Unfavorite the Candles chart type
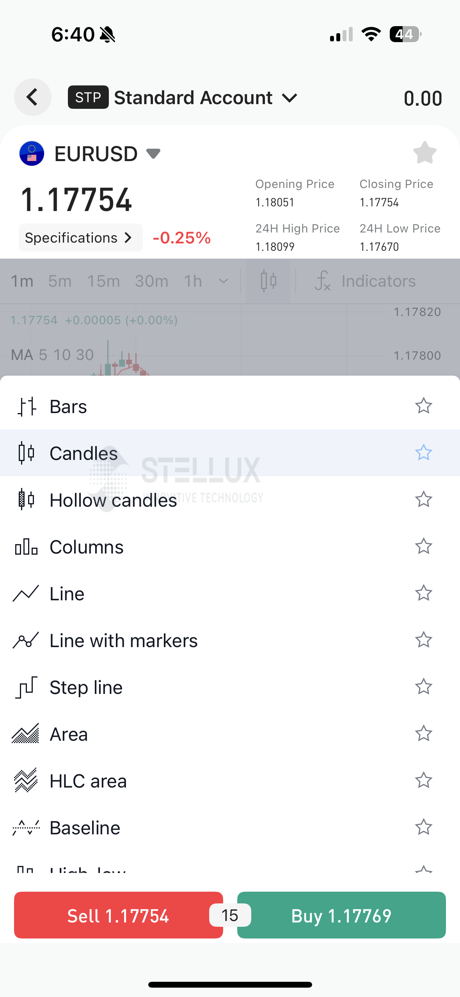Viewport: 460px width, 997px height. [423, 452]
